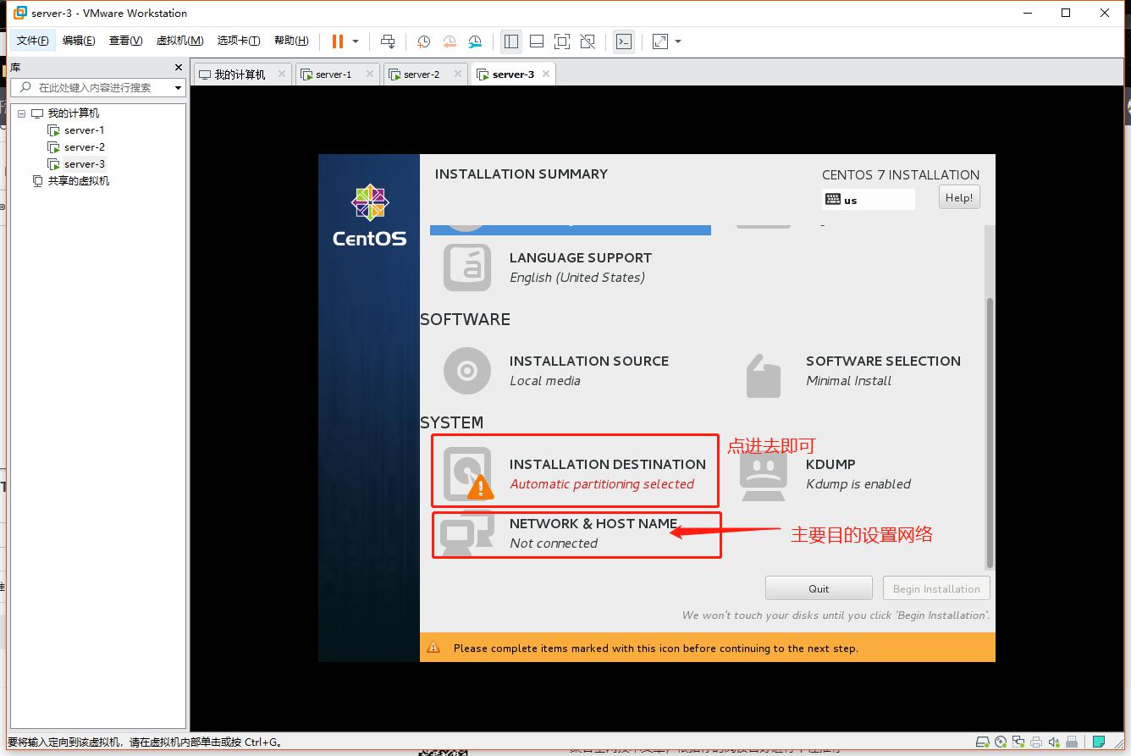Viewport: 1131px width, 756px height.
Task: Click the Help button in installer
Action: click(x=958, y=196)
